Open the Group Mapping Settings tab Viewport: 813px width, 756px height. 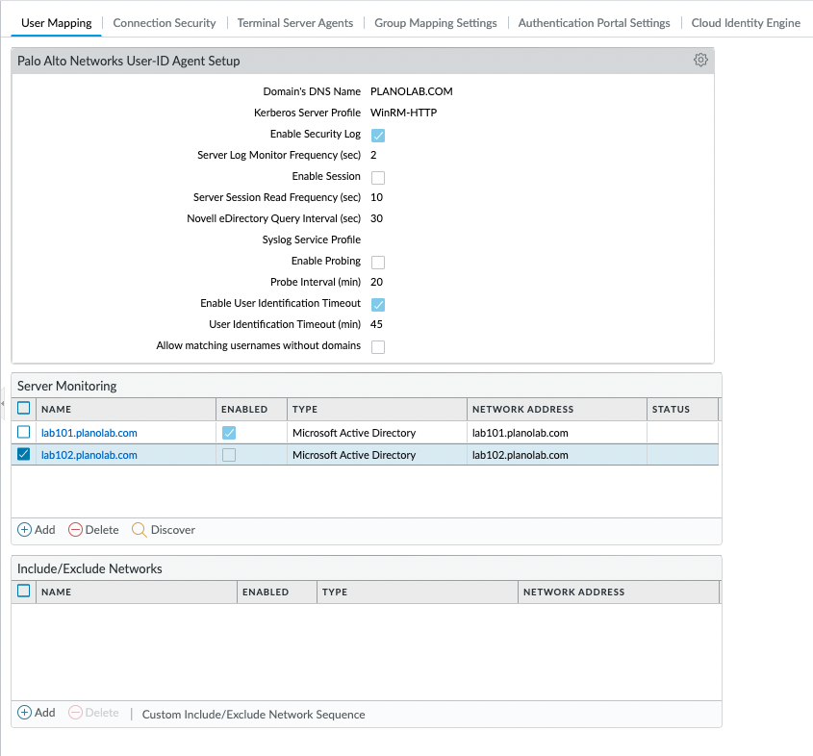point(436,21)
